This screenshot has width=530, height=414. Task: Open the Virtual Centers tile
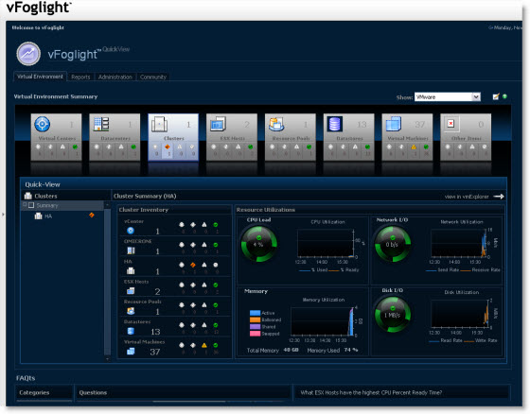tap(56, 137)
